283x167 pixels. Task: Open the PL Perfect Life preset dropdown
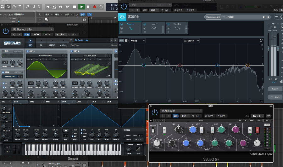[33, 29]
